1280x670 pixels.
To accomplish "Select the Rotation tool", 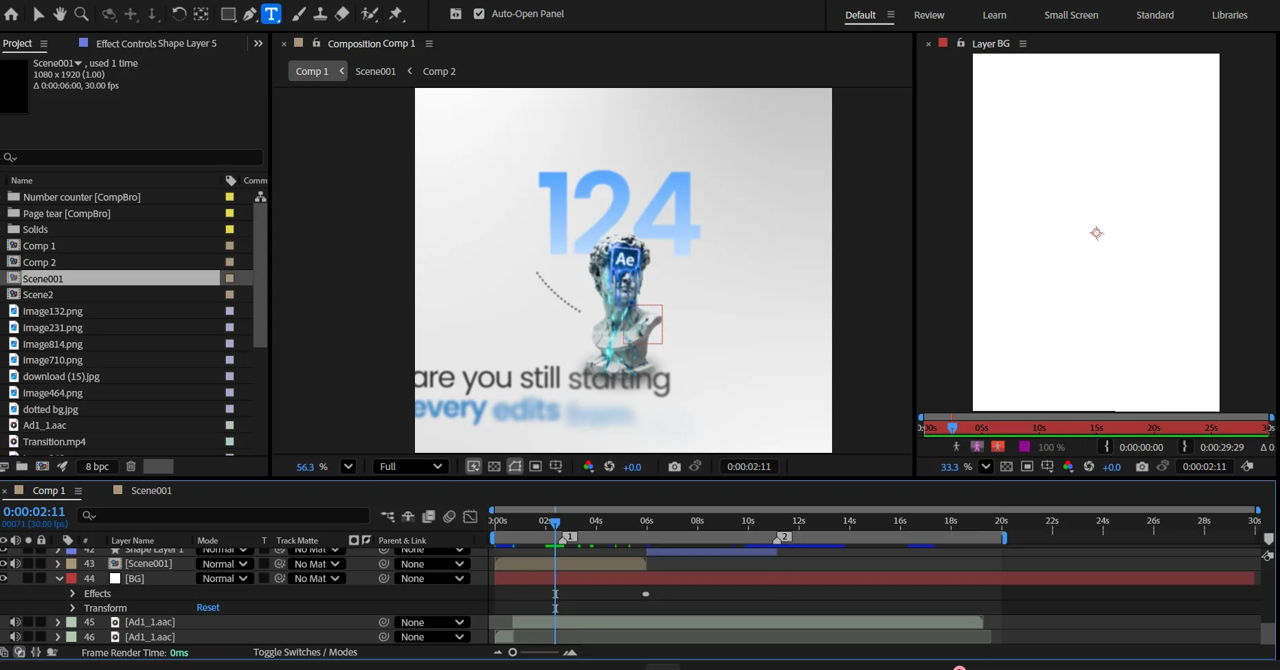I will point(179,14).
